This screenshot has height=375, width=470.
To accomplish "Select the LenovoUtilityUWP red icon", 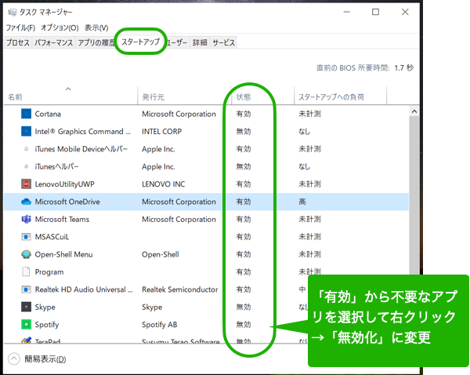I will [27, 184].
